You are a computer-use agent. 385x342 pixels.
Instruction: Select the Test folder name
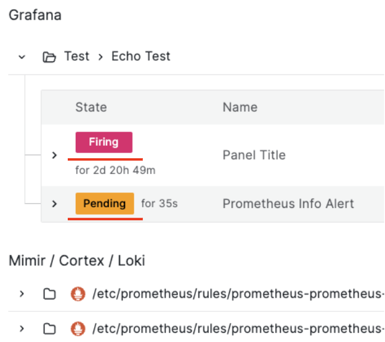(76, 57)
